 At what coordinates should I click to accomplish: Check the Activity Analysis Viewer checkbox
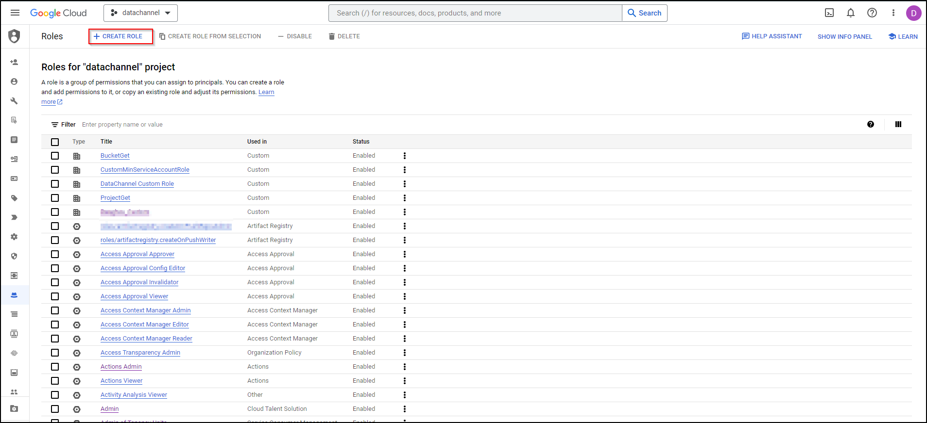point(55,395)
